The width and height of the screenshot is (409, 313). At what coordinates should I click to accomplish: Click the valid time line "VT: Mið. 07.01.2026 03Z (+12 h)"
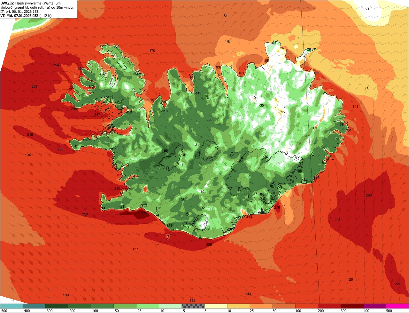pos(26,16)
